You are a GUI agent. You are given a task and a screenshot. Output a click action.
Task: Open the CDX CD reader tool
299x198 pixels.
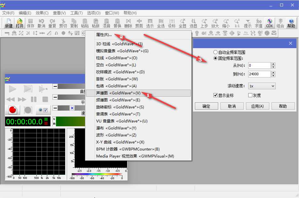coord(269,23)
